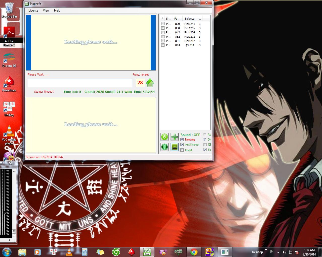Click the Proxy: not set label

(x=141, y=75)
